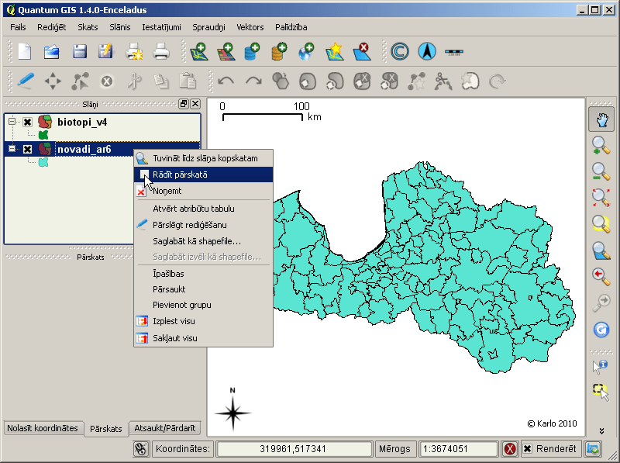Choose Izplest visu in context menu

point(204,321)
